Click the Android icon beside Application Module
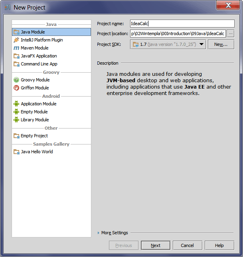This screenshot has width=243, height=257. (x=16, y=104)
